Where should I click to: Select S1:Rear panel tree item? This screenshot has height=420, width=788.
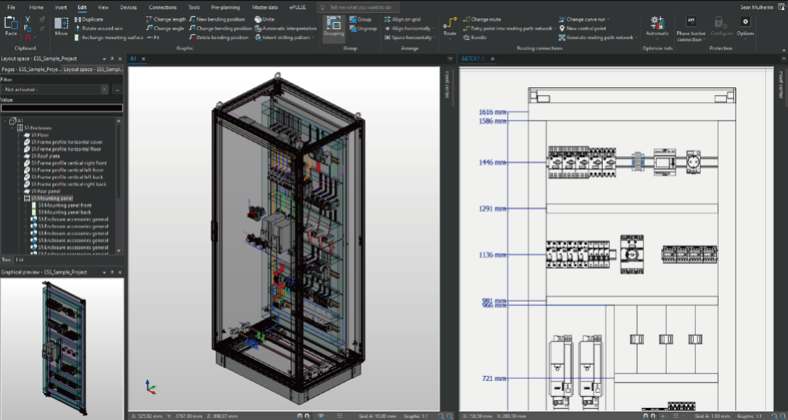(45, 191)
